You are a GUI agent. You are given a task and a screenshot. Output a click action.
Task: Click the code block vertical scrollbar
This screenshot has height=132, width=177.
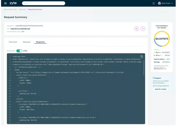pyautogui.click(x=144, y=68)
